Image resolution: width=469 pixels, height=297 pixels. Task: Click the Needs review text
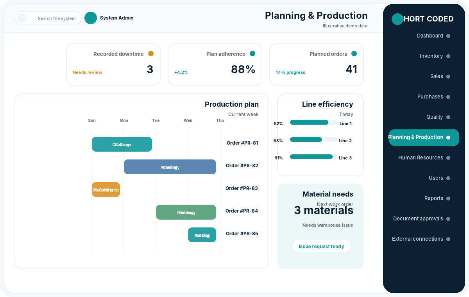tap(87, 72)
